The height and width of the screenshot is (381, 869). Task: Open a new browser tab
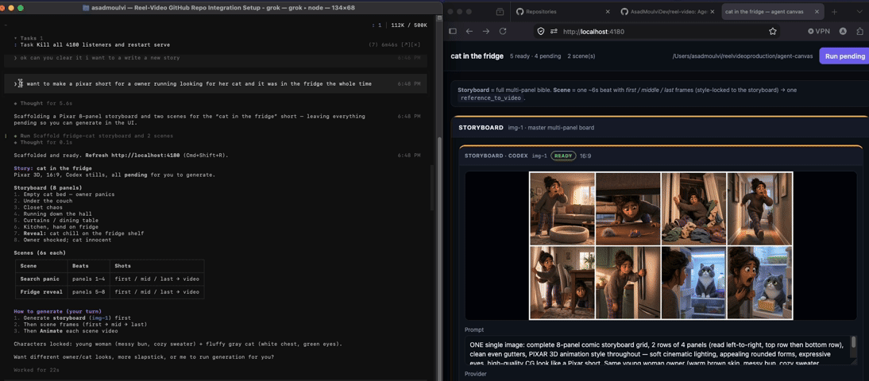(834, 12)
